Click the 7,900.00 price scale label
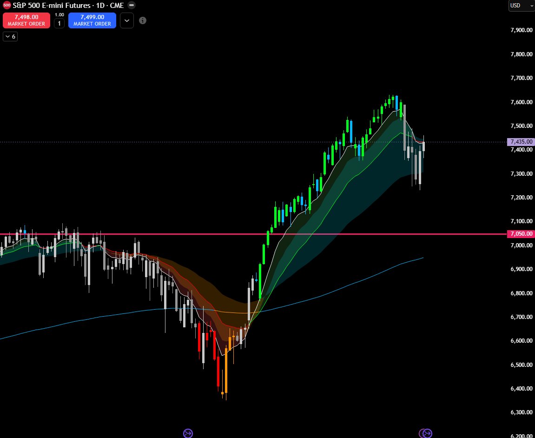The height and width of the screenshot is (438, 535). point(522,30)
